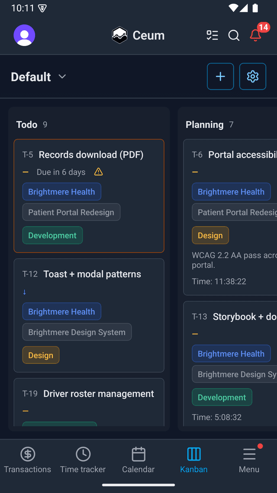
Task: Tap the Todo column header
Action: point(27,124)
